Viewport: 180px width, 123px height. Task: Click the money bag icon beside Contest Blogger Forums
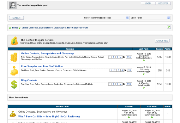tap(14, 41)
